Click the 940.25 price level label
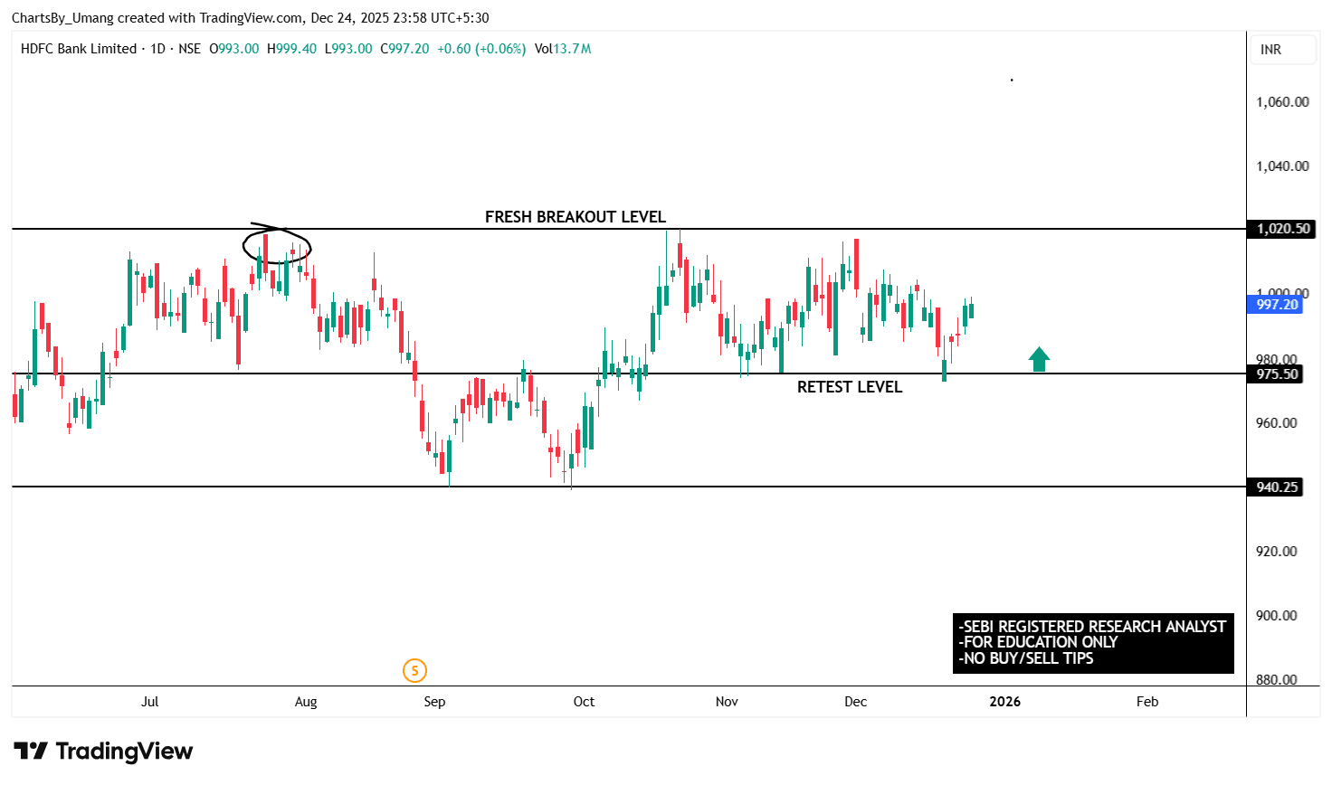Screen dimensions: 1332x785 (1275, 487)
